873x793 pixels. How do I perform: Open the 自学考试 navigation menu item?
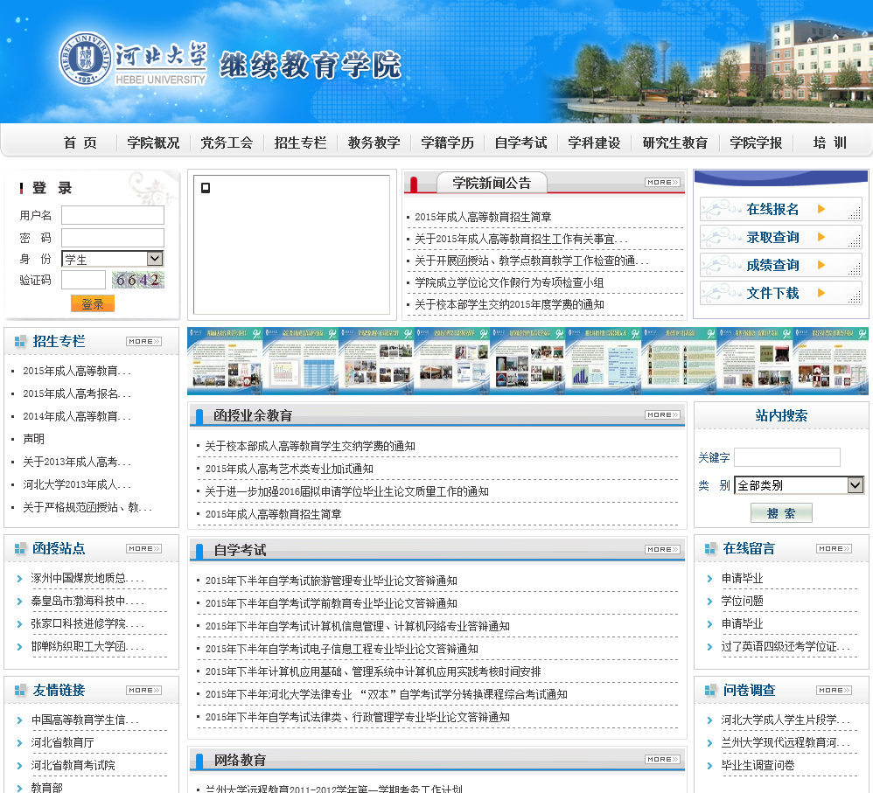521,143
